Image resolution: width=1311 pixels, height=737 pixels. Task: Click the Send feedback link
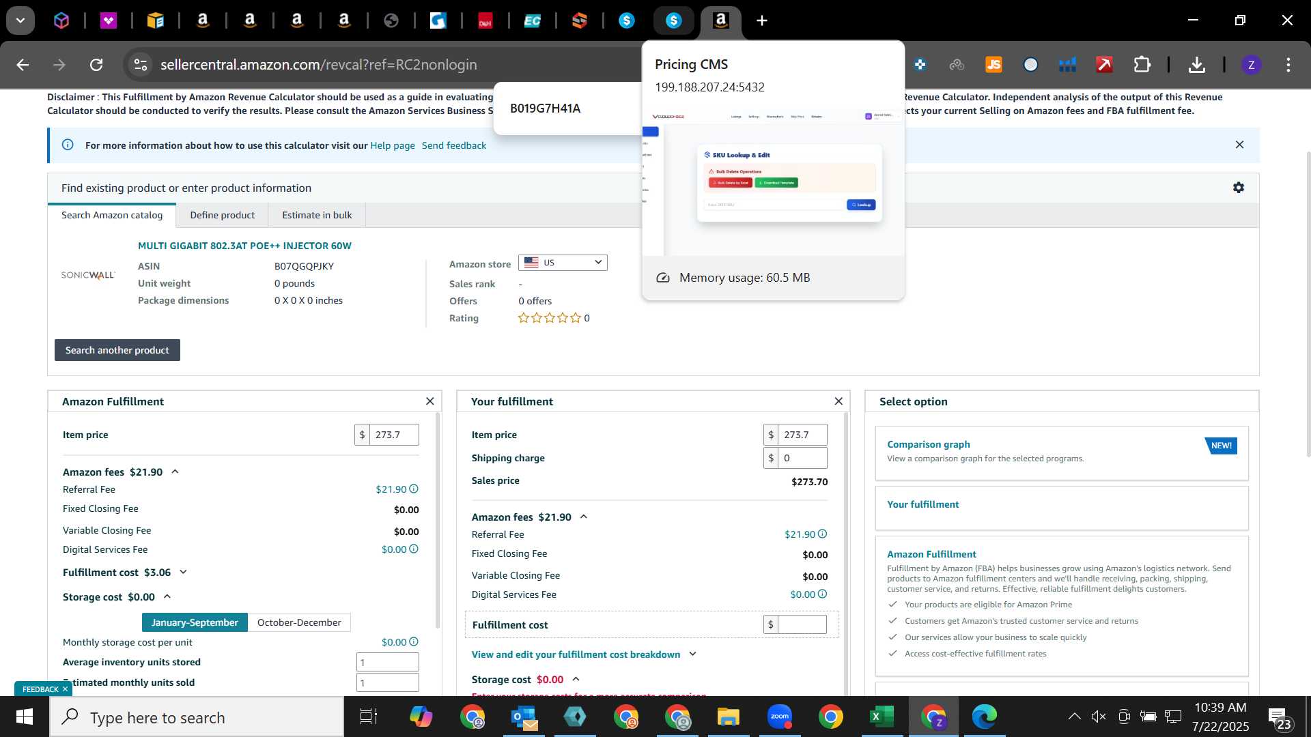(x=454, y=145)
